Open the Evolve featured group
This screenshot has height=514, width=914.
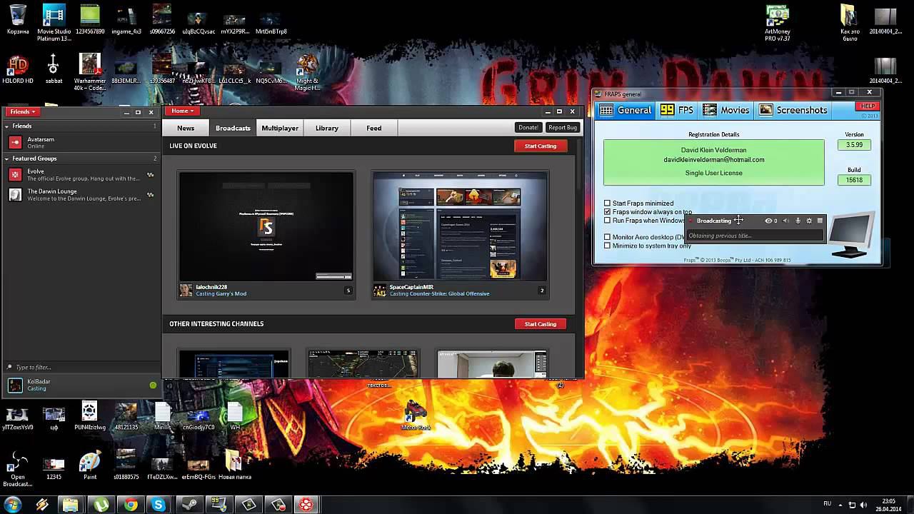click(x=81, y=175)
